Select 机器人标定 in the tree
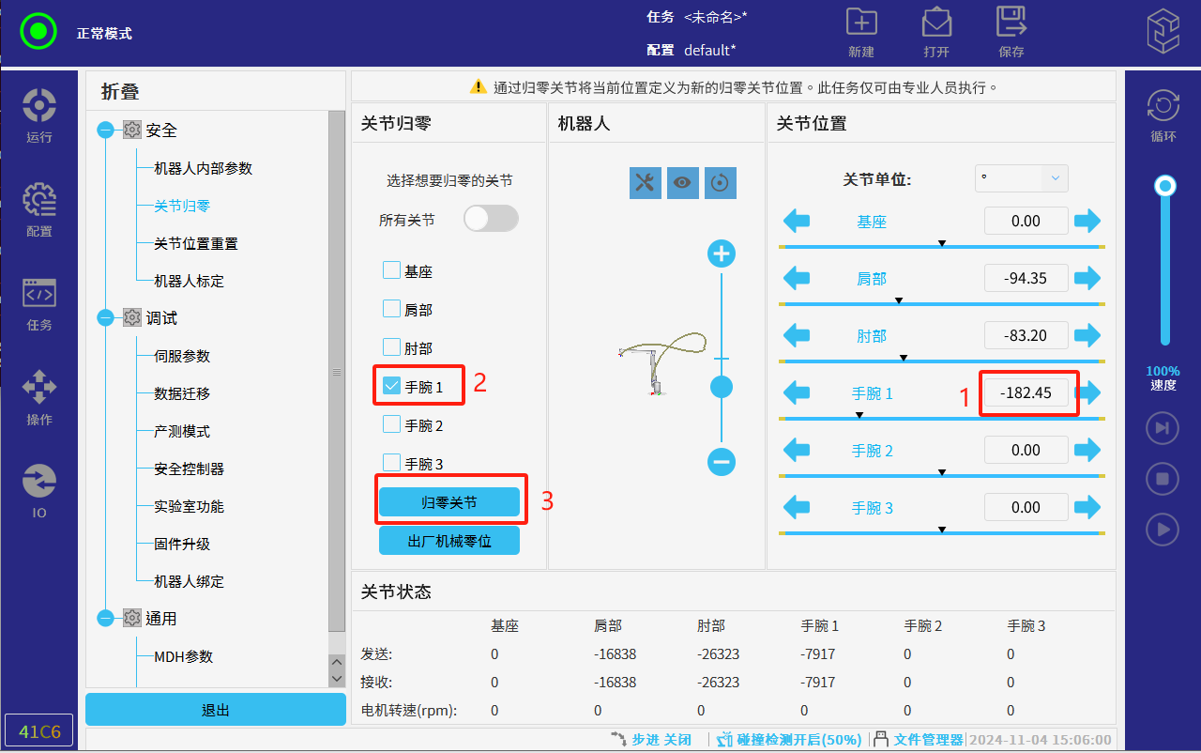 coord(189,281)
